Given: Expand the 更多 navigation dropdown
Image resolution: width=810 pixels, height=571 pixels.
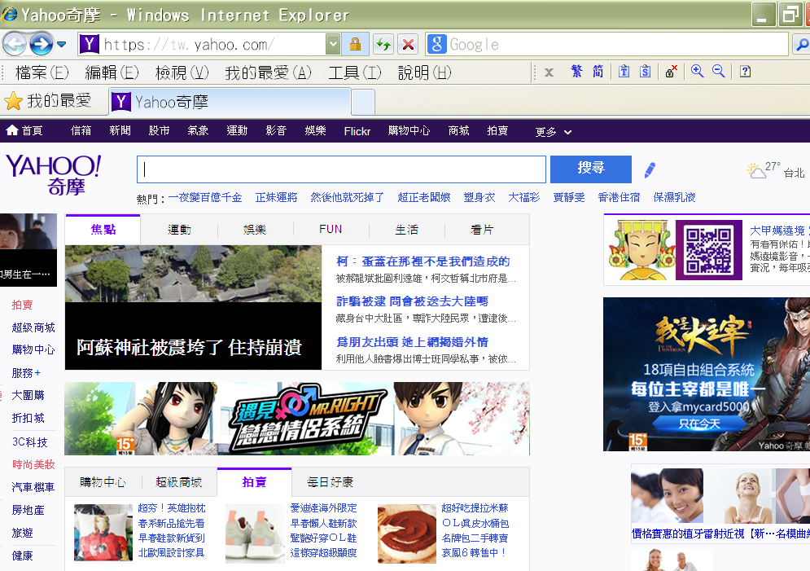Looking at the screenshot, I should tap(554, 132).
